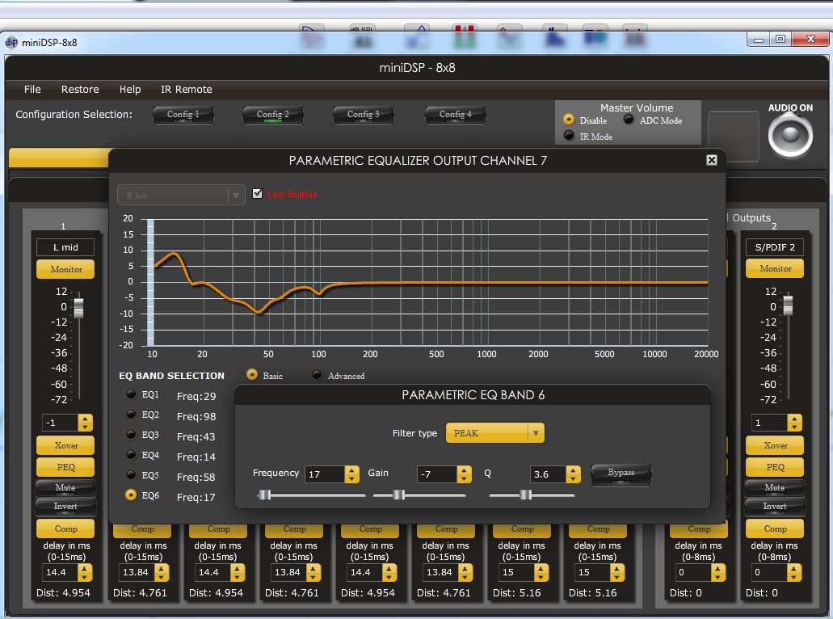Choose Advanced EQ mode
The image size is (833, 619).
click(317, 375)
